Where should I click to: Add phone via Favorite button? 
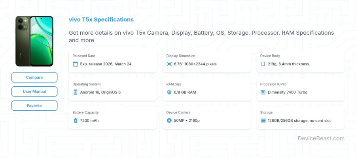(x=34, y=106)
